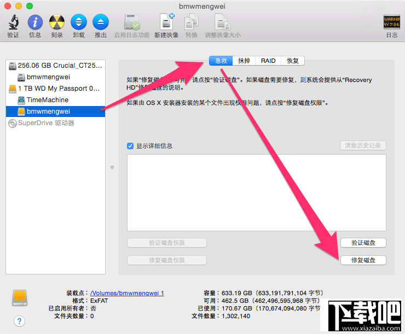
Task: Eject the disk with 推出 icon
Action: (101, 22)
